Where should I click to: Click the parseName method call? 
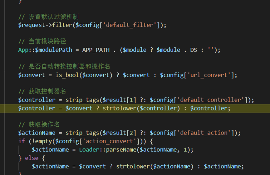(121, 150)
